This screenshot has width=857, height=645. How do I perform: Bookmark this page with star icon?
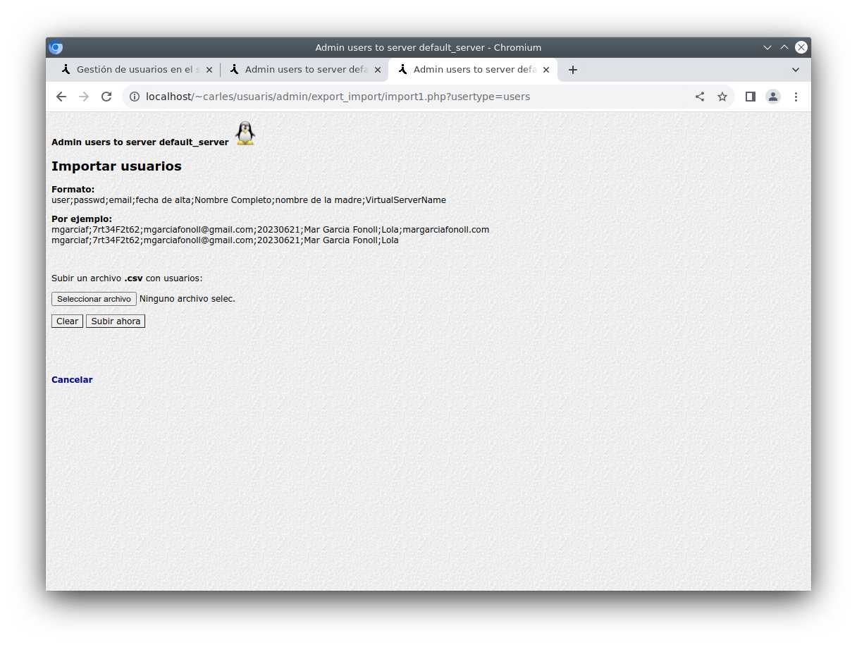(722, 97)
